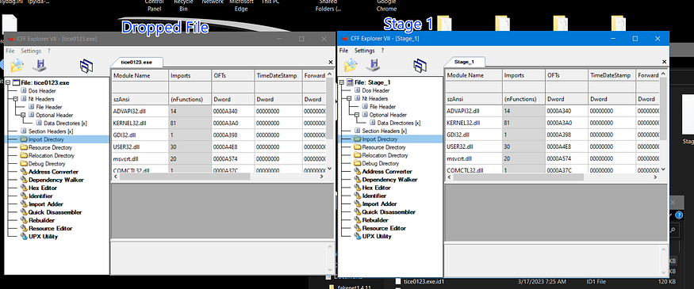
Task: Click ADVAPI32.dll row in Stage_1 table
Action: point(552,111)
